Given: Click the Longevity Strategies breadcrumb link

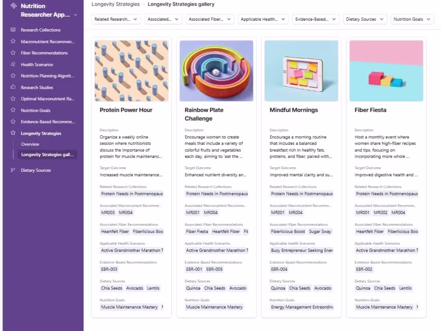Looking at the screenshot, I should pyautogui.click(x=115, y=4).
